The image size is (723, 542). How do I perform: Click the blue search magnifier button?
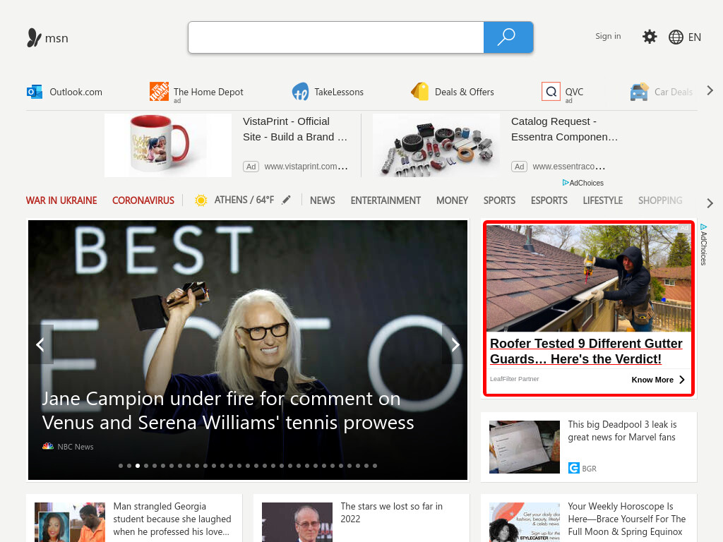[x=508, y=37]
